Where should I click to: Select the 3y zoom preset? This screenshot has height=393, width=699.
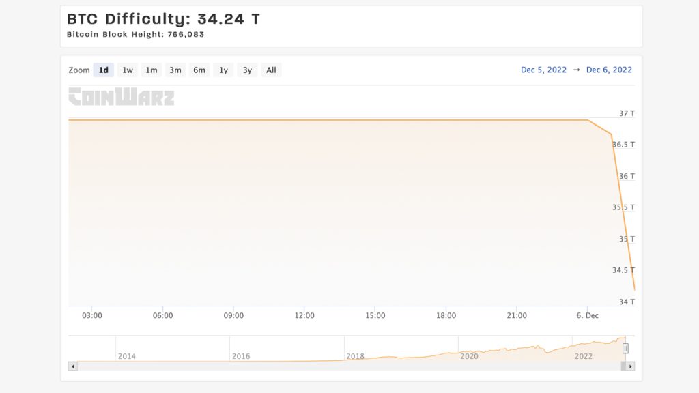tap(246, 70)
